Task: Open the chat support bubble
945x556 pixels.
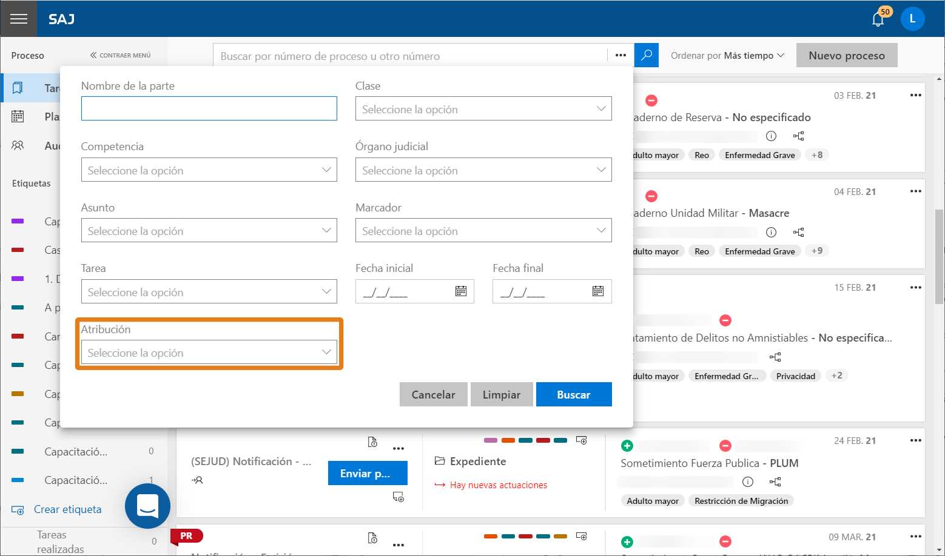Action: click(x=147, y=506)
